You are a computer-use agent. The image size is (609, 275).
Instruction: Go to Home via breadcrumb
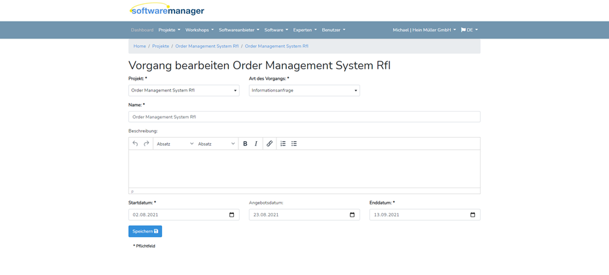140,46
